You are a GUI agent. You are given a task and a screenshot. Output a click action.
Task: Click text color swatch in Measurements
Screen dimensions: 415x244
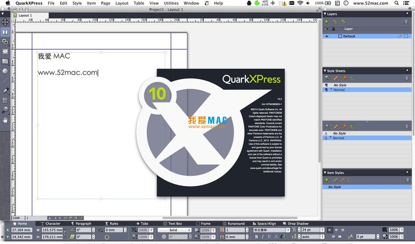(x=385, y=230)
